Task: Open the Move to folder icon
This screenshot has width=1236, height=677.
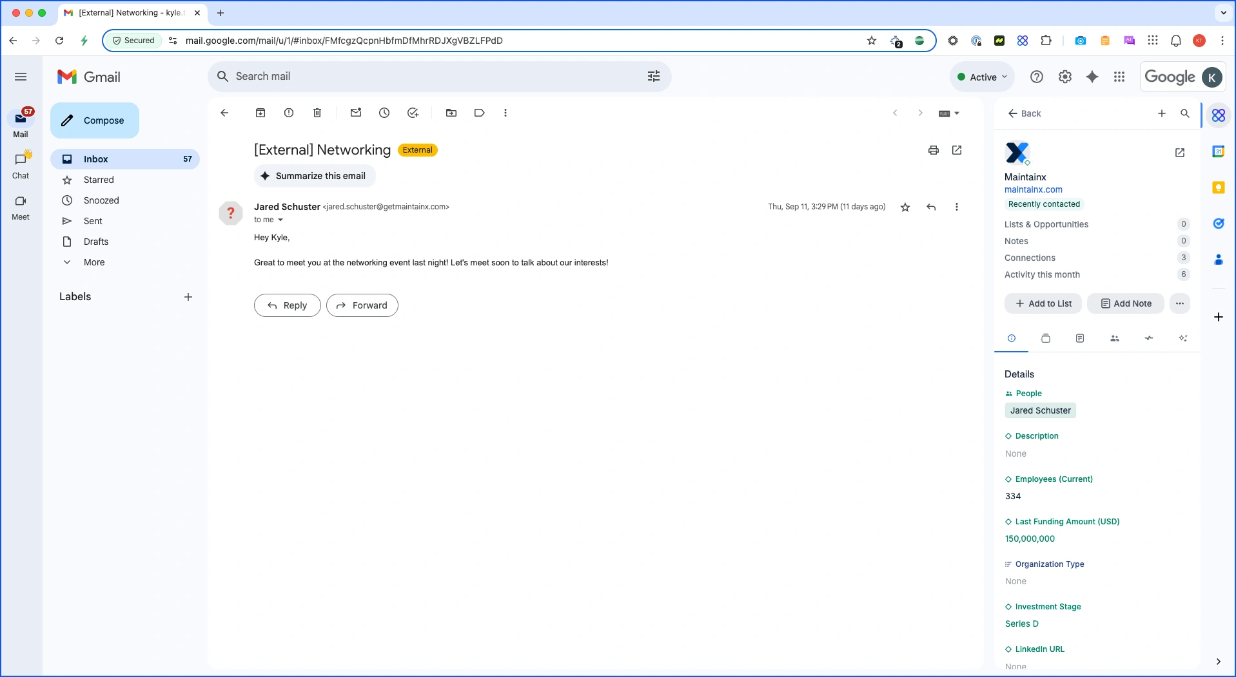Action: point(451,113)
